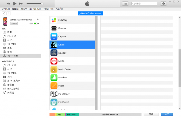Open the 編集(E) menu
The height and width of the screenshot is (119, 181).
(x=15, y=9)
